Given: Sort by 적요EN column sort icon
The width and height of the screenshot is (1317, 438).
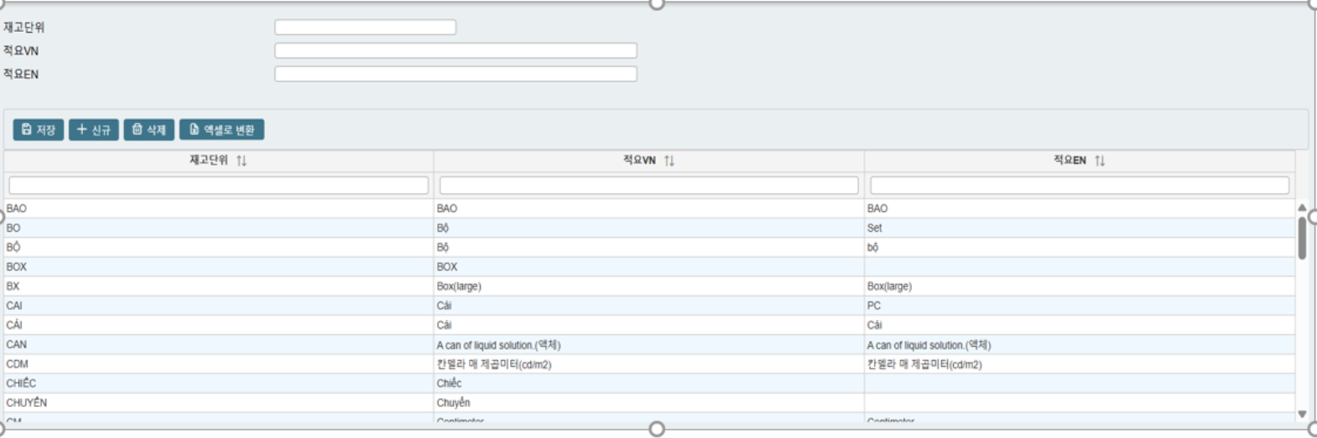Looking at the screenshot, I should point(1100,161).
